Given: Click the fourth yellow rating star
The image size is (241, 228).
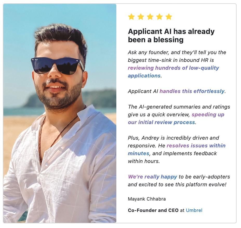Looking at the screenshot, I should pos(159,17).
